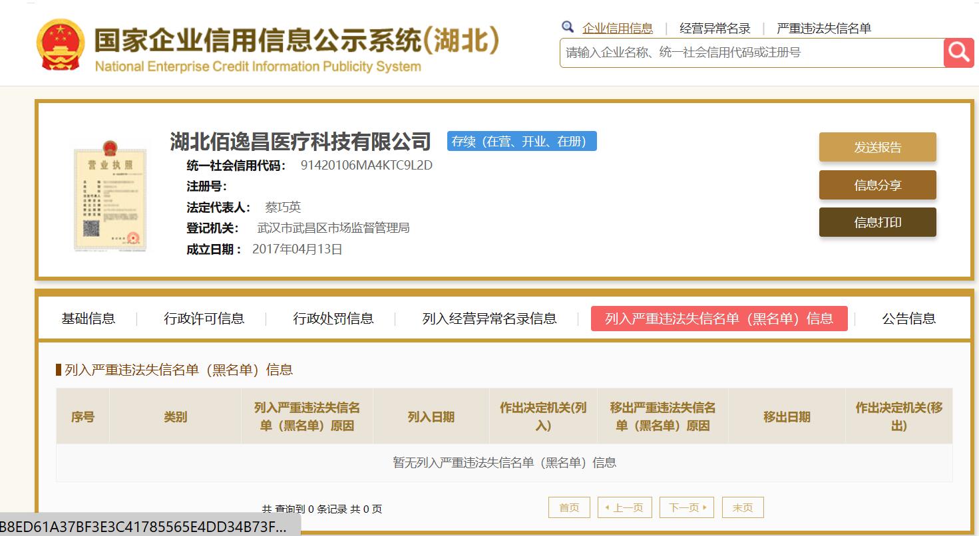Viewport: 979px width, 536px height.
Task: Click the 暂无列入严重违法失信名单 empty-result message
Action: click(504, 462)
